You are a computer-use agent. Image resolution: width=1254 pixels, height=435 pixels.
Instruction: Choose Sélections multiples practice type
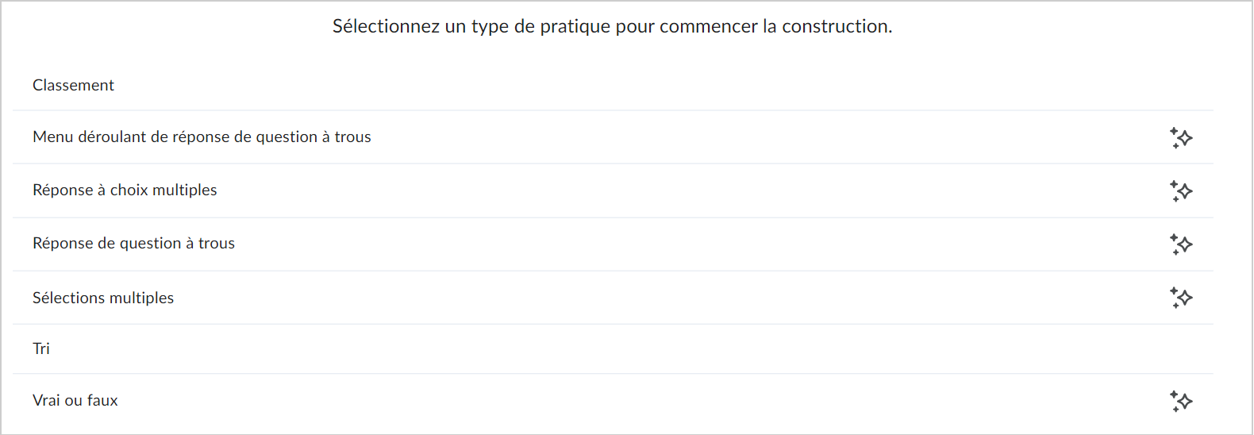click(613, 298)
